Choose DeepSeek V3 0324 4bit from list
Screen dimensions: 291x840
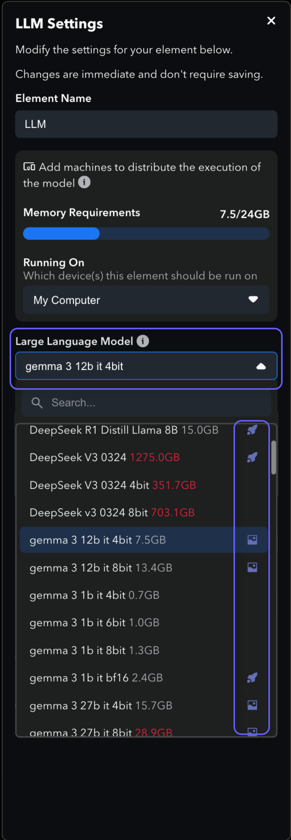coord(113,485)
